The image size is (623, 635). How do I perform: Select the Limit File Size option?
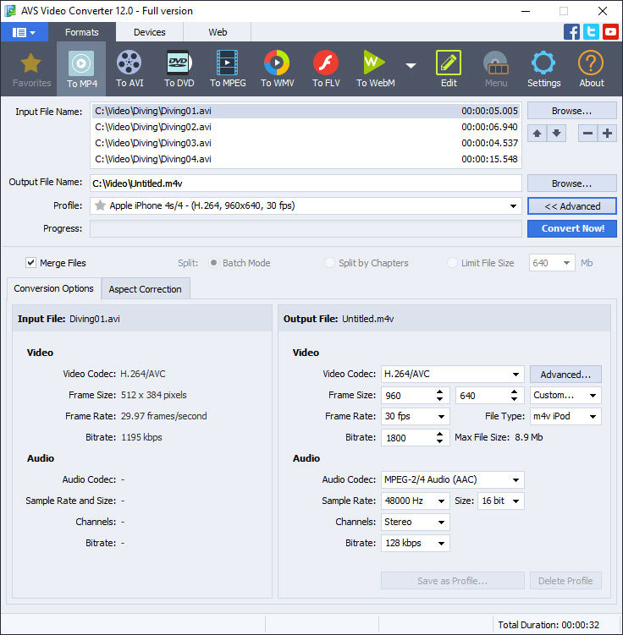(452, 263)
